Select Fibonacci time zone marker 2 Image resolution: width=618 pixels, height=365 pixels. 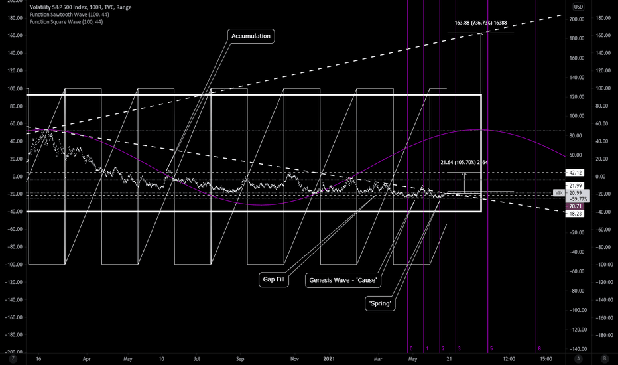click(x=444, y=349)
